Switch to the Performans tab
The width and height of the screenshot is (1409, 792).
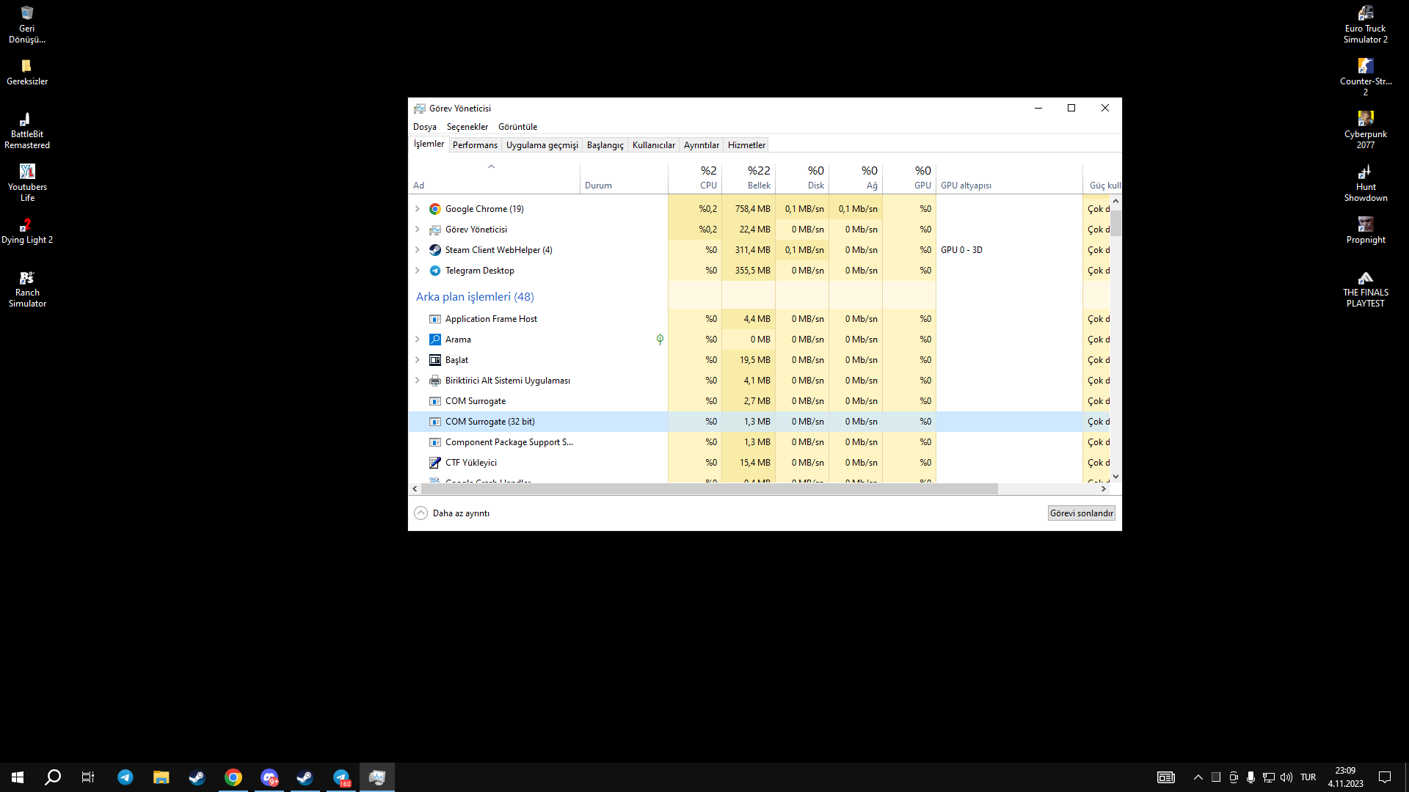pos(475,145)
